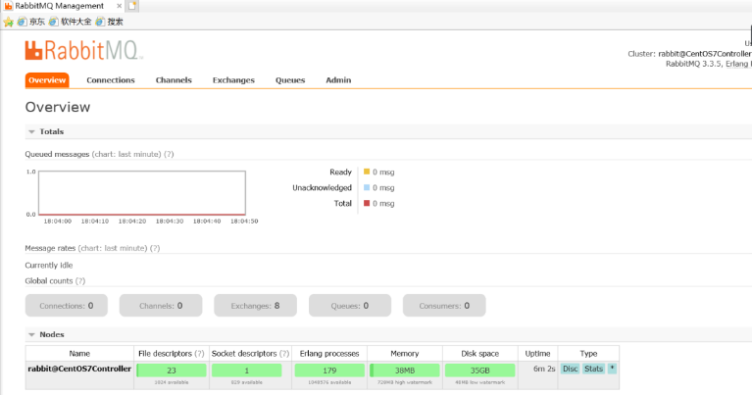Image resolution: width=752 pixels, height=396 pixels.
Task: Click the Stats type badge
Action: [594, 369]
